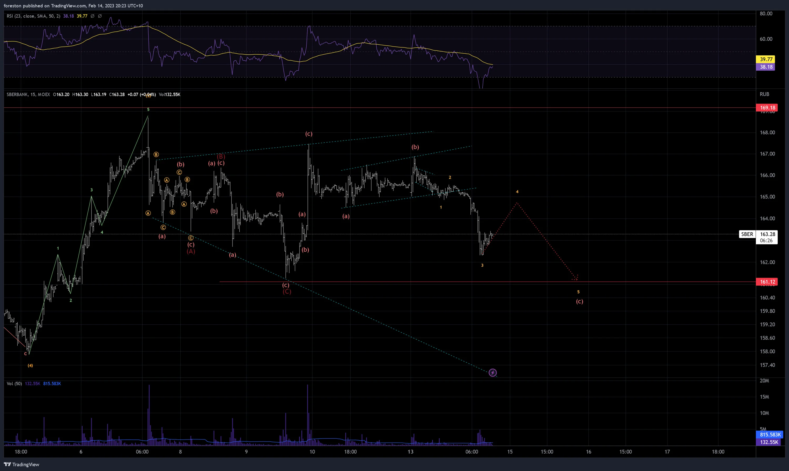Screen dimensions: 789x471
Task: Click the 168.00 price axis label
Action: [767, 132]
